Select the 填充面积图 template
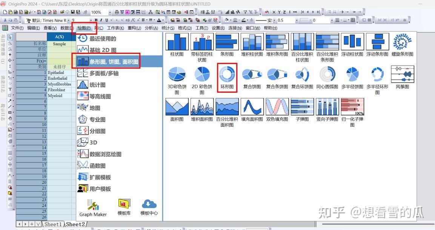435x230 pixels. coord(252,110)
